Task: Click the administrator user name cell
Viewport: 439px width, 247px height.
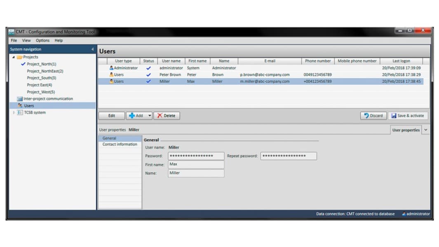Action: point(171,68)
